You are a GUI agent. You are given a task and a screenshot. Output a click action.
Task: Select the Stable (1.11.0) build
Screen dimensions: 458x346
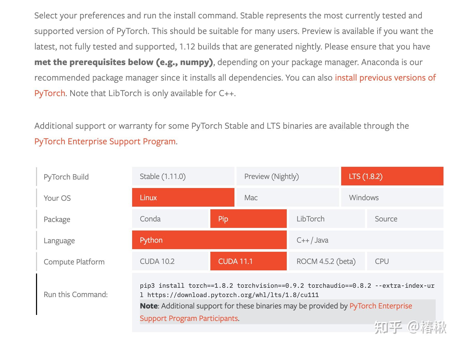click(x=183, y=176)
